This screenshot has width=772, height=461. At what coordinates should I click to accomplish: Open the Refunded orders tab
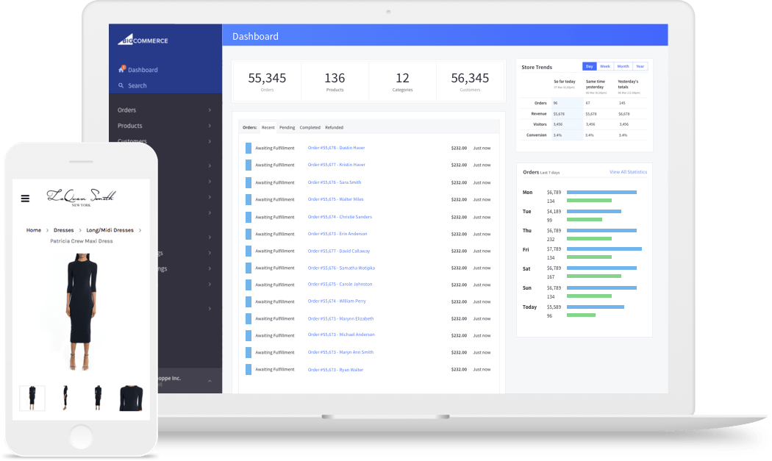[335, 126]
